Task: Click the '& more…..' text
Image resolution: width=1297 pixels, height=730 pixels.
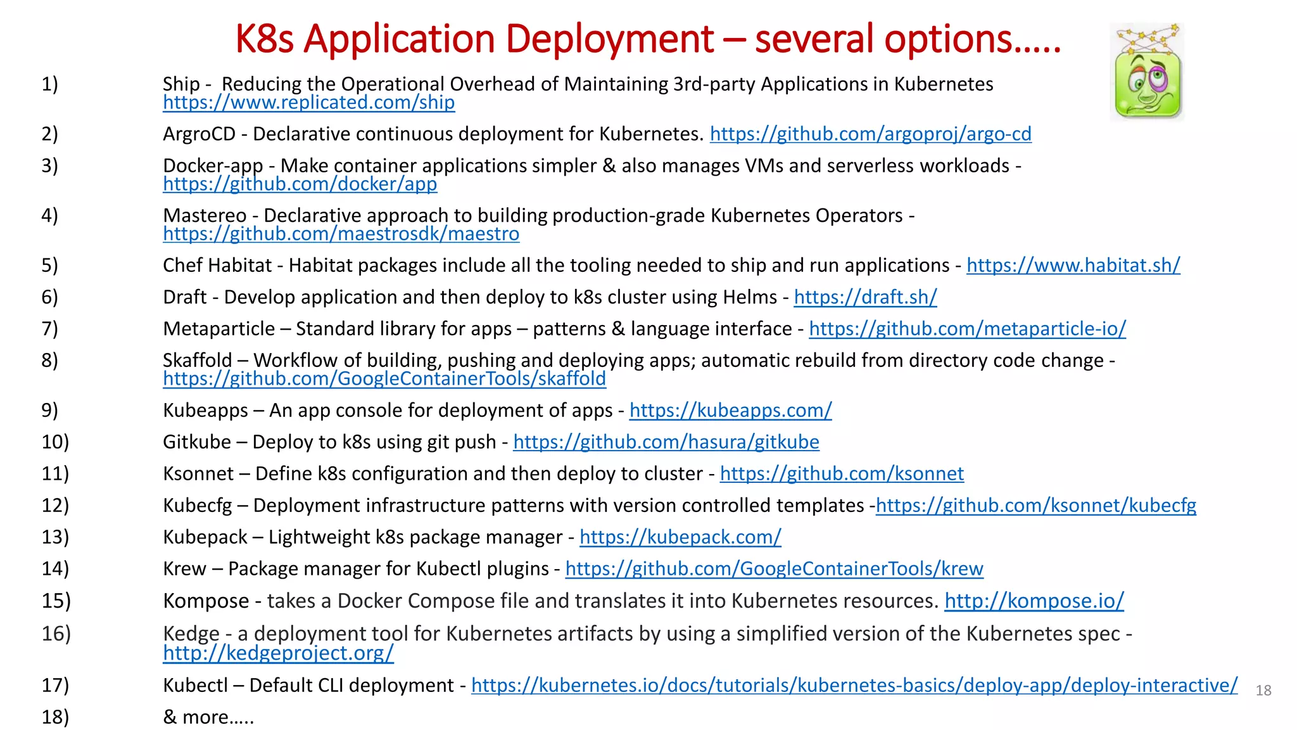Action: pyautogui.click(x=208, y=717)
